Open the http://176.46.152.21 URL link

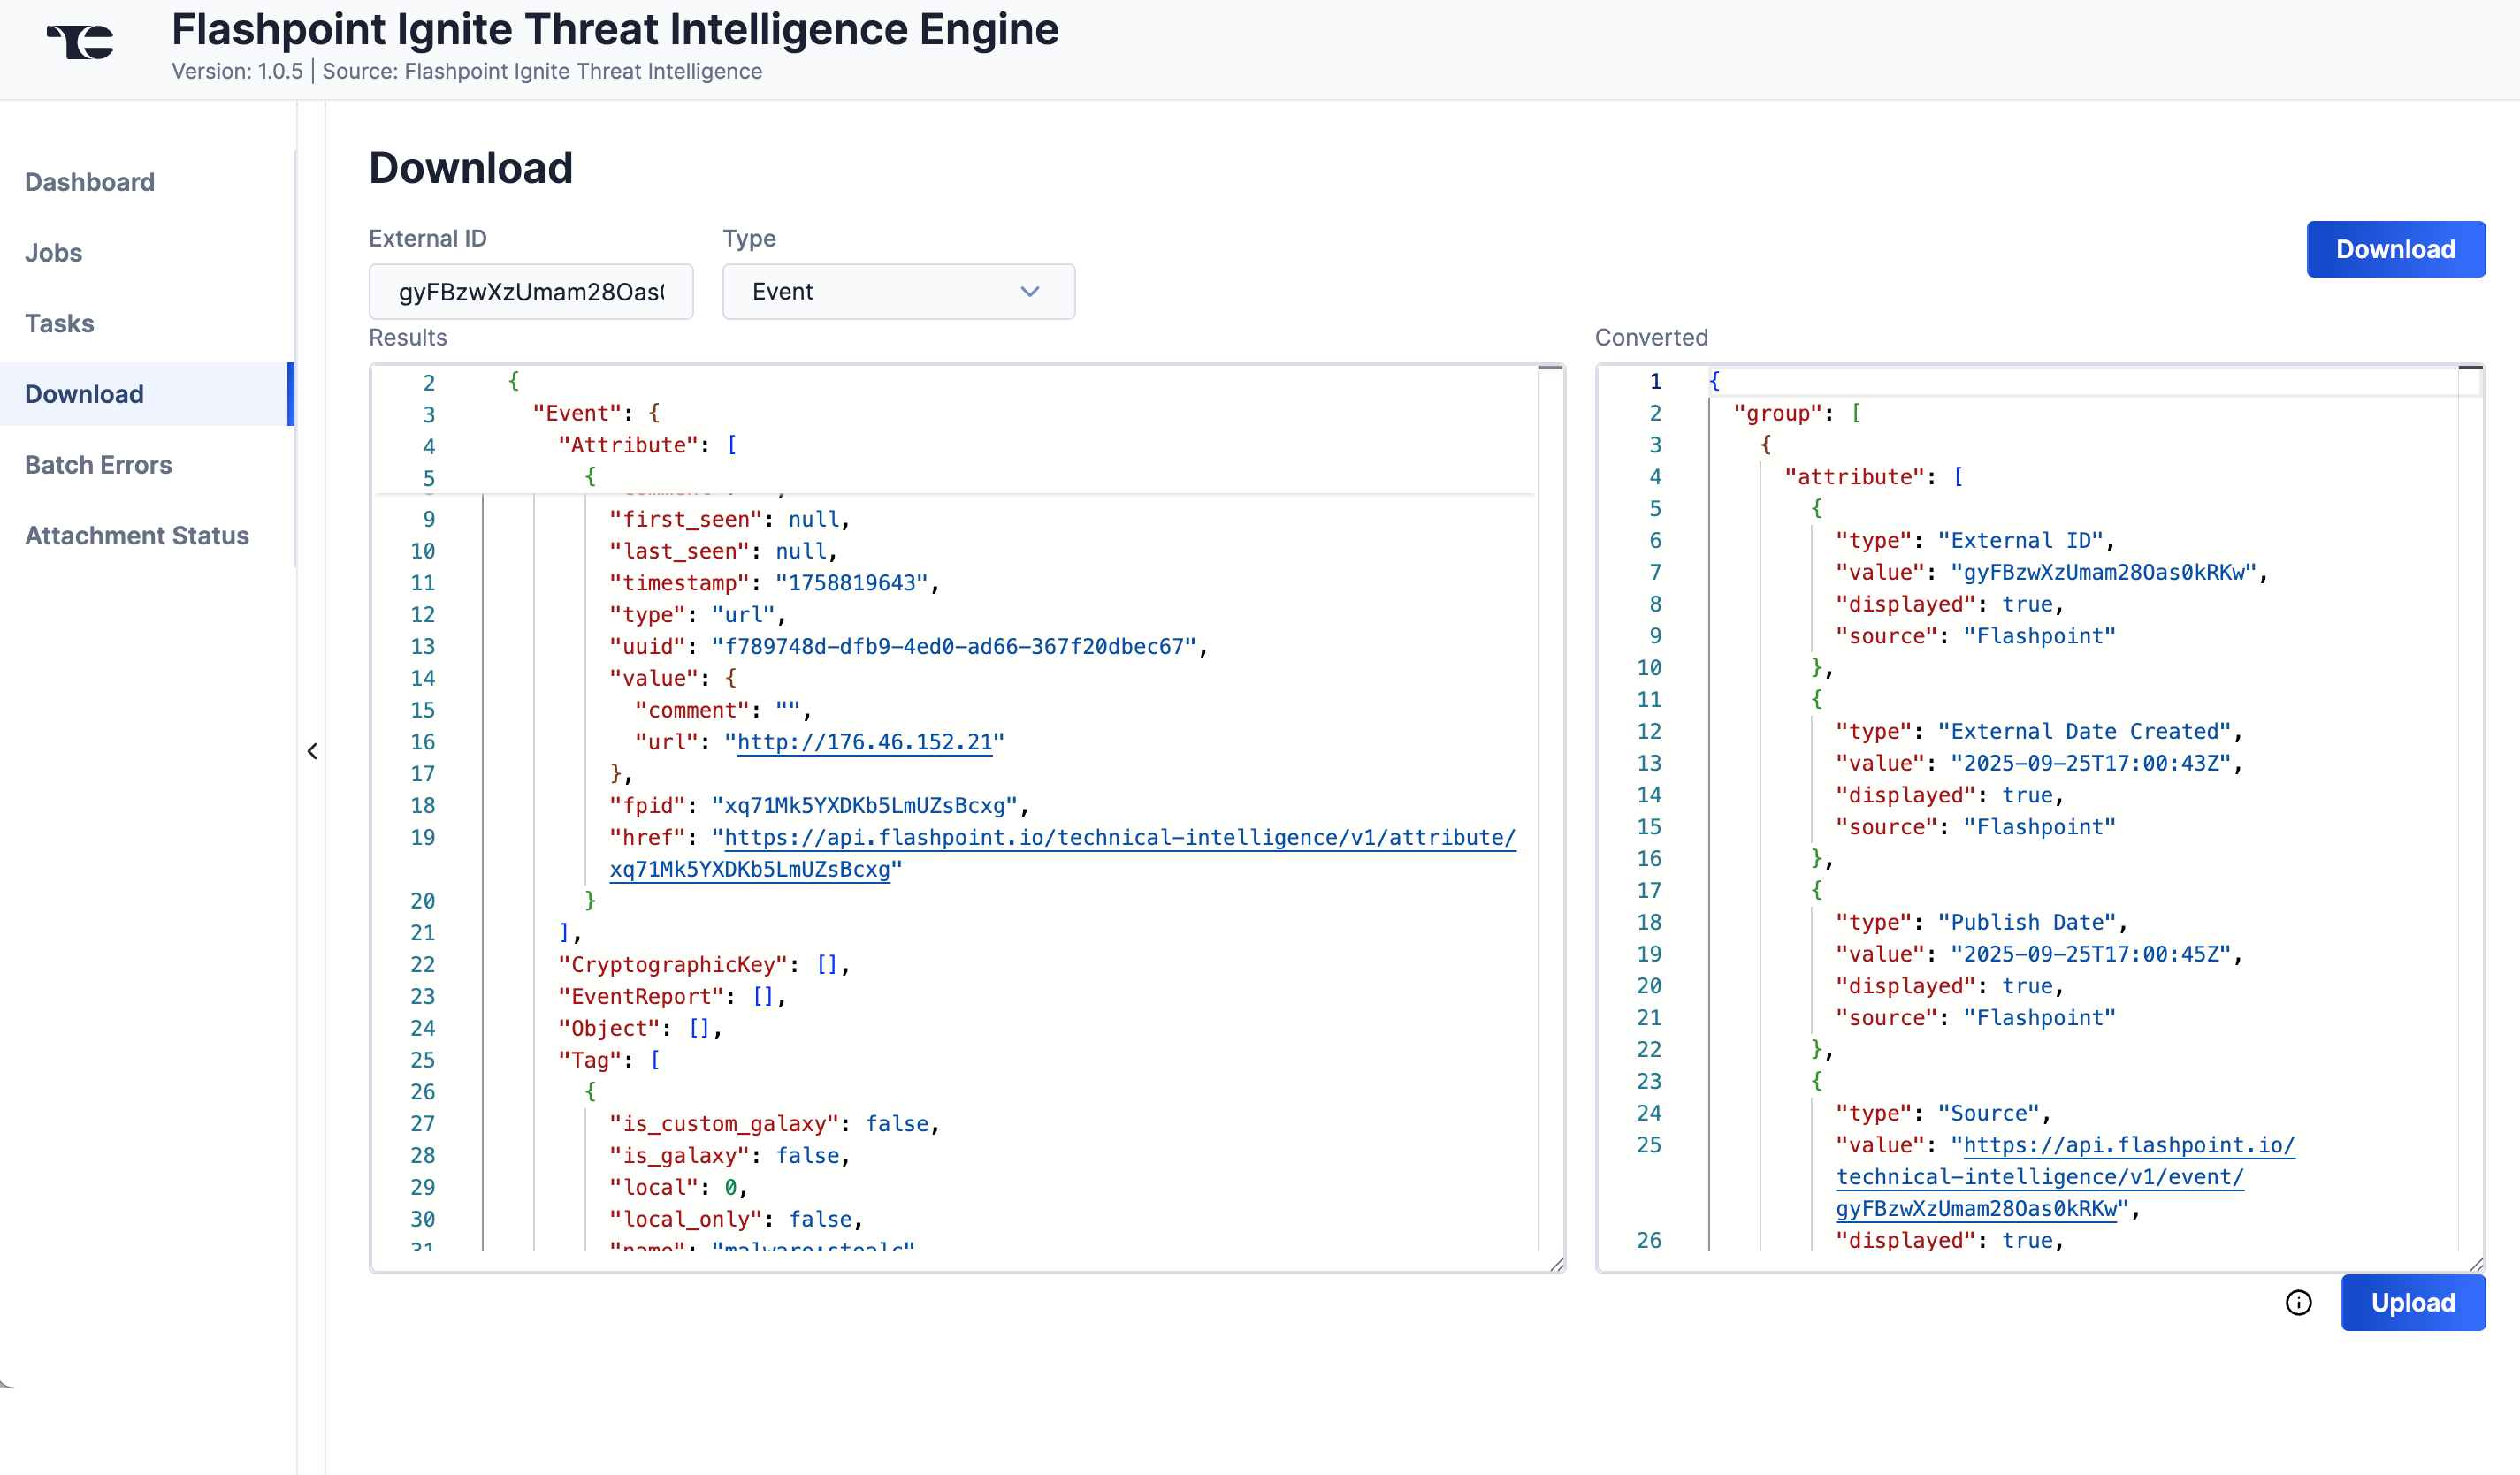(864, 741)
